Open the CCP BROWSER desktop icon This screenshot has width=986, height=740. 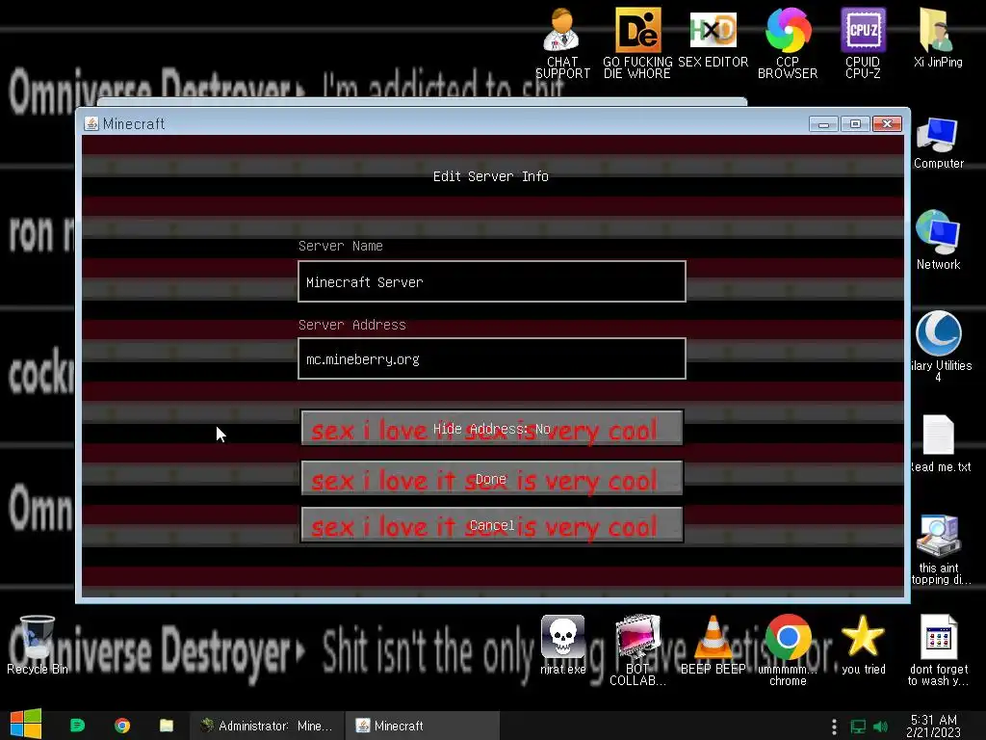click(x=788, y=42)
